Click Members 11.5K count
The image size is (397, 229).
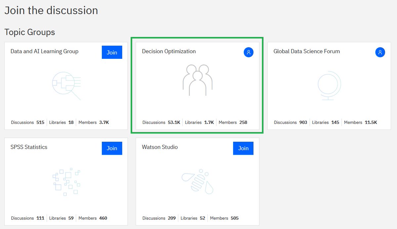(361, 122)
